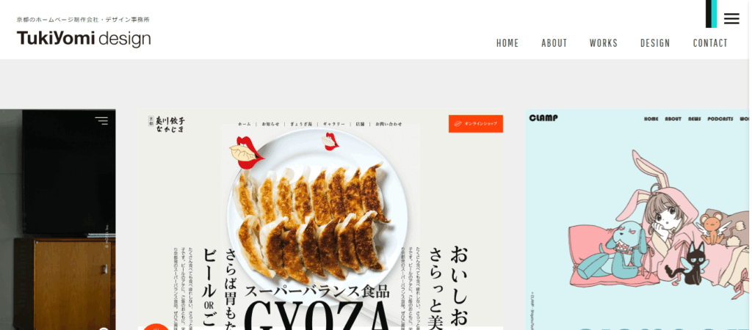Open the dark interior site thumbnail

(x=57, y=219)
